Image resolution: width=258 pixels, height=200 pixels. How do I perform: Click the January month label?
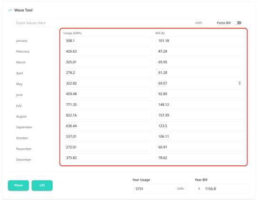click(x=22, y=41)
